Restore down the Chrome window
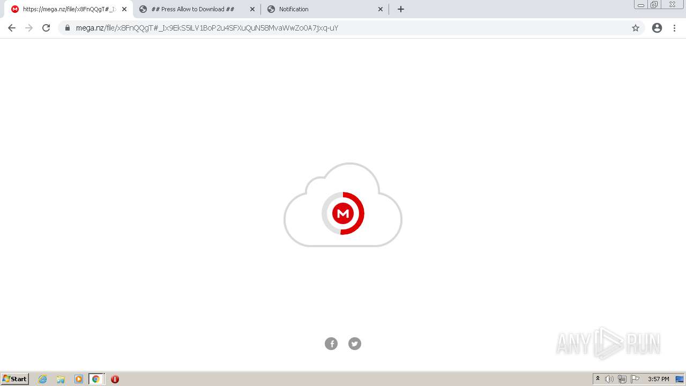The image size is (686, 386). tap(654, 5)
